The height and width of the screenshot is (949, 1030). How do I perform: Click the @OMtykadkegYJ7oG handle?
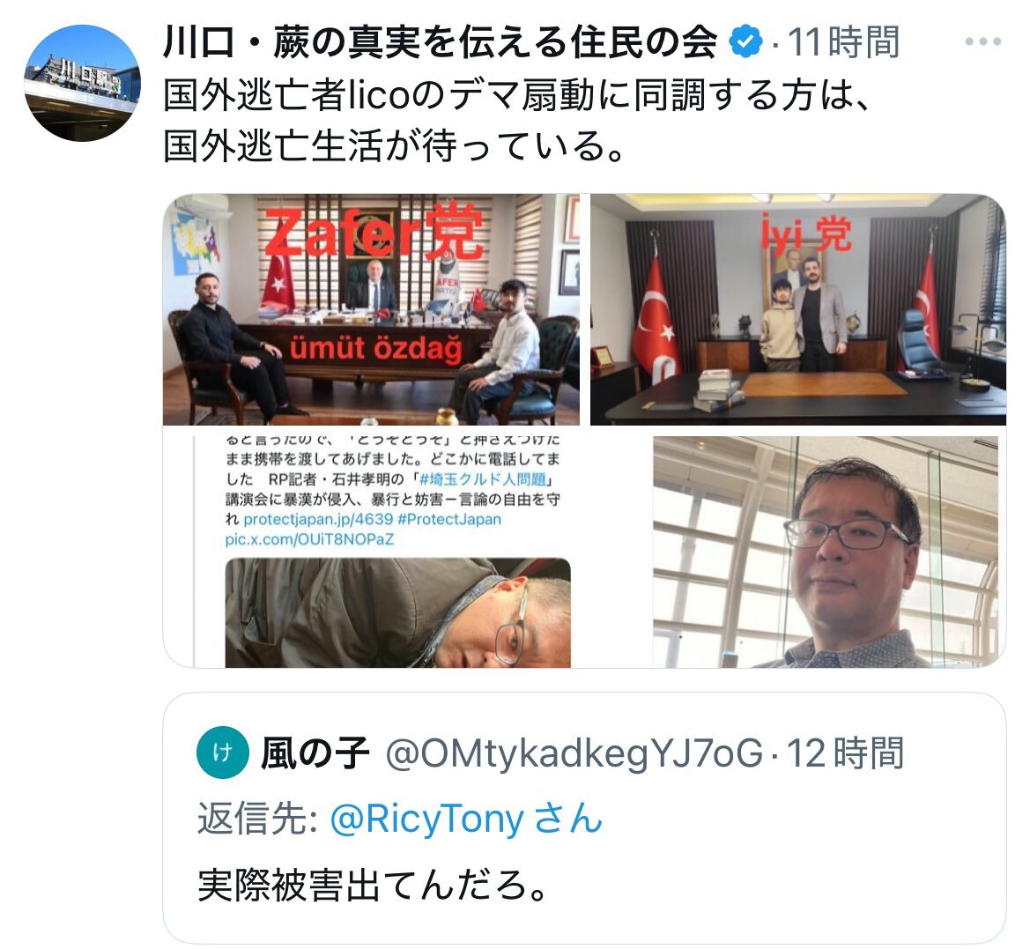[x=574, y=753]
